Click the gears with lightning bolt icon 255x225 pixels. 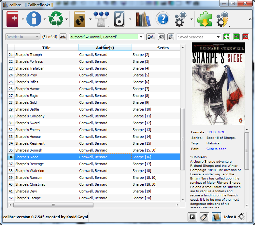tap(222, 19)
